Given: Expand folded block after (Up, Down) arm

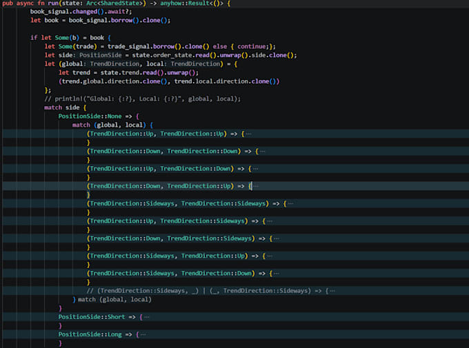Looking at the screenshot, I should coord(256,169).
